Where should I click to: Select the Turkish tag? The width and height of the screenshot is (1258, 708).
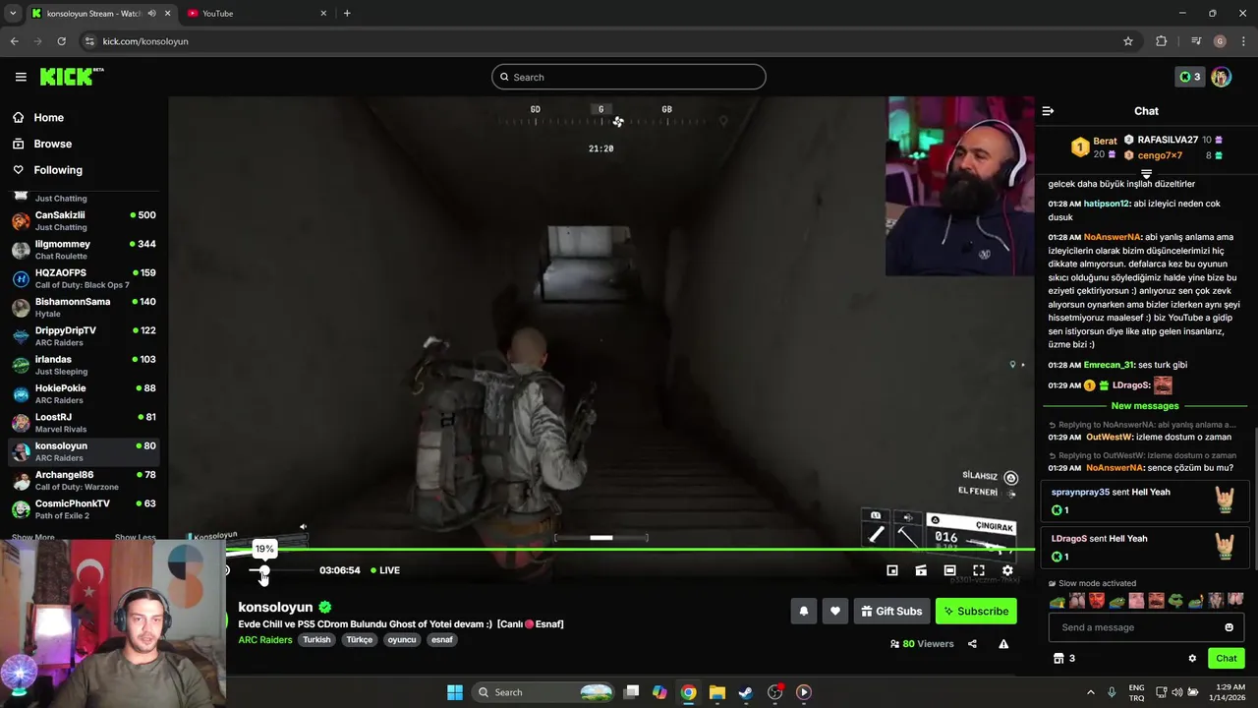[x=316, y=640]
